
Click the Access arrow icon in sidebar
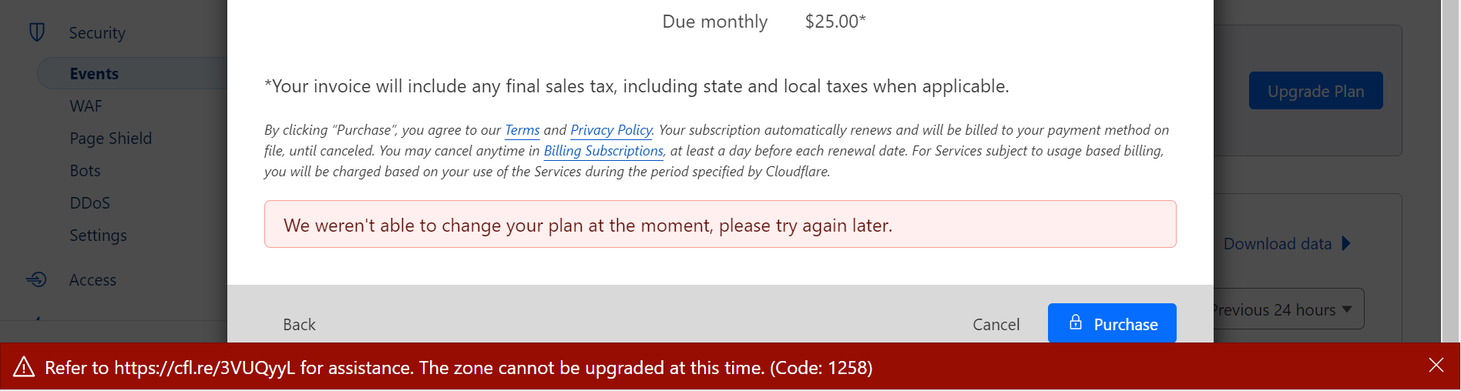tap(36, 279)
